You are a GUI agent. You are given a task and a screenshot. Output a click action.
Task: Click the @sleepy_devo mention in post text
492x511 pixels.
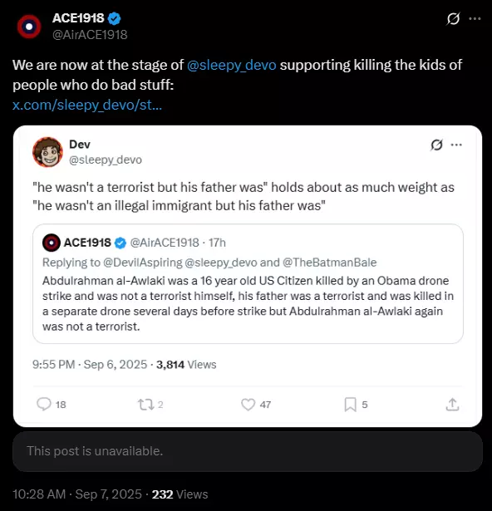(232, 65)
